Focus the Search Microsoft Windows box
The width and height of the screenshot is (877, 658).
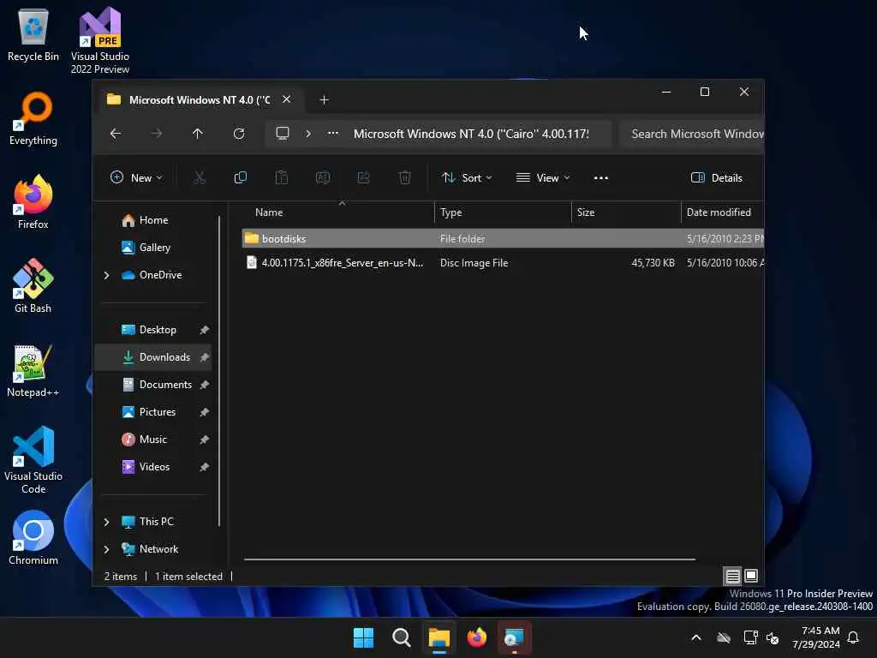coord(692,134)
